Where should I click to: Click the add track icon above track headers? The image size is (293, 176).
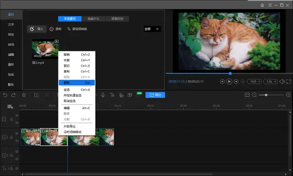pos(10,107)
